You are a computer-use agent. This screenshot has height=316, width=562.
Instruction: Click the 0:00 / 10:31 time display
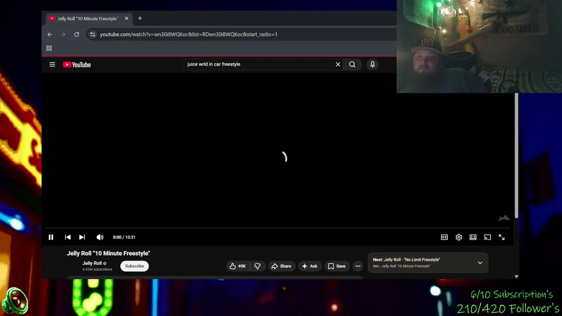pyautogui.click(x=124, y=237)
